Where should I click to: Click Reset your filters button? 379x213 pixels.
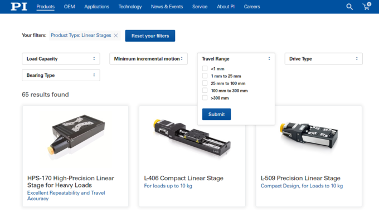[x=150, y=36]
